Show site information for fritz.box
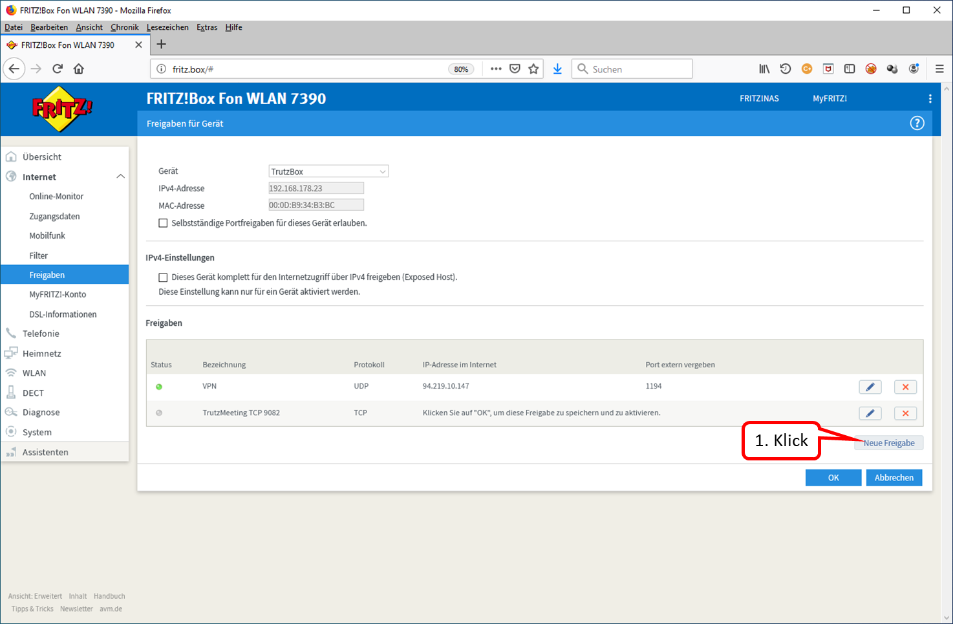 pyautogui.click(x=162, y=69)
